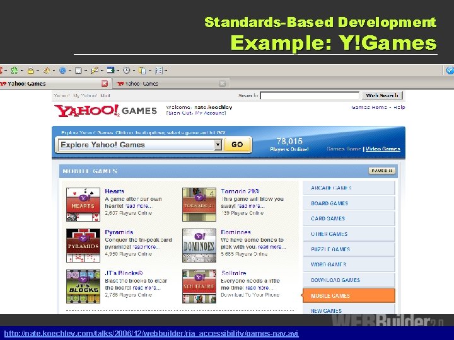Viewport: 454px width, 340px height.
Task: Click the clock toolbar icon
Action: pos(126,71)
